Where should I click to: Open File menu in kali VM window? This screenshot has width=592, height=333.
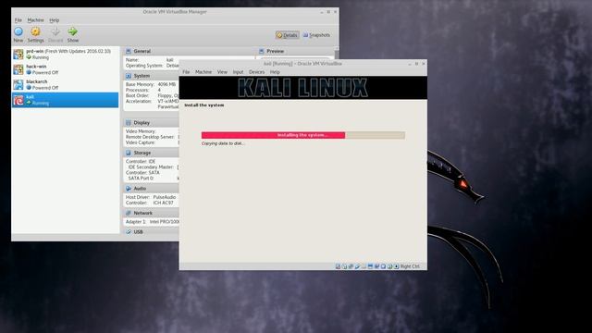coord(186,72)
